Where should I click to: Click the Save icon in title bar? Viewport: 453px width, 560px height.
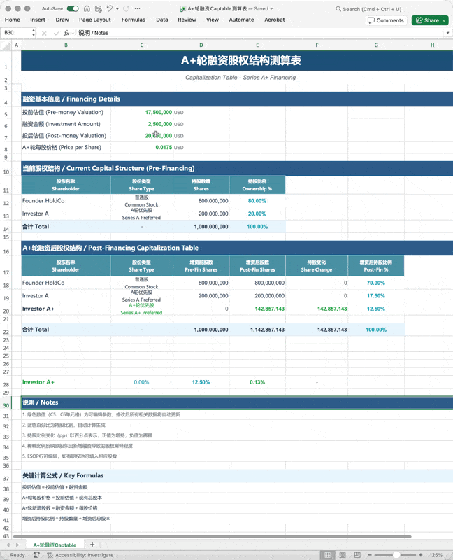[99, 8]
